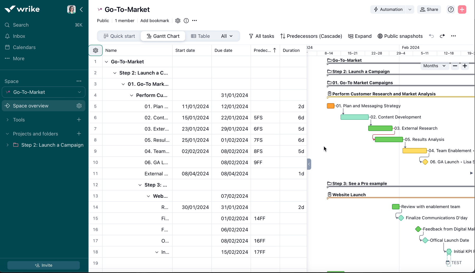The width and height of the screenshot is (475, 273).
Task: Change timeline scale via Months dropdown
Action: (x=434, y=66)
